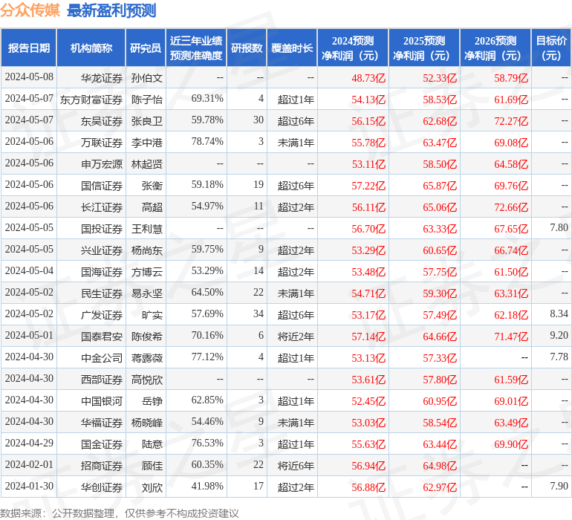Click the 研报数 column header
The width and height of the screenshot is (572, 520).
pos(247,48)
